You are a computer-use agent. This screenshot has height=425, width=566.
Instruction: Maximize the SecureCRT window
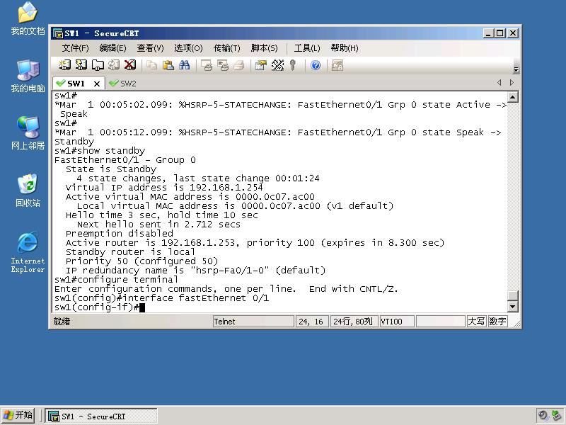point(500,33)
